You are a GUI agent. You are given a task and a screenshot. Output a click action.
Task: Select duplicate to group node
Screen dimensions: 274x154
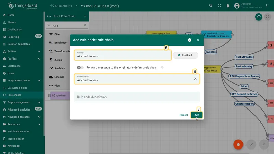pyautogui.click(x=216, y=35)
